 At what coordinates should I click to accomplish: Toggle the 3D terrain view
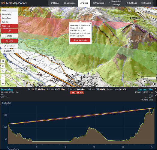click(x=9, y=31)
